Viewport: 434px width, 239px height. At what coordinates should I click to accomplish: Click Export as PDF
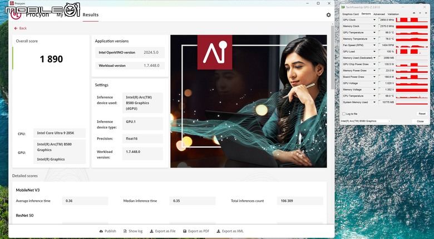pyautogui.click(x=196, y=231)
